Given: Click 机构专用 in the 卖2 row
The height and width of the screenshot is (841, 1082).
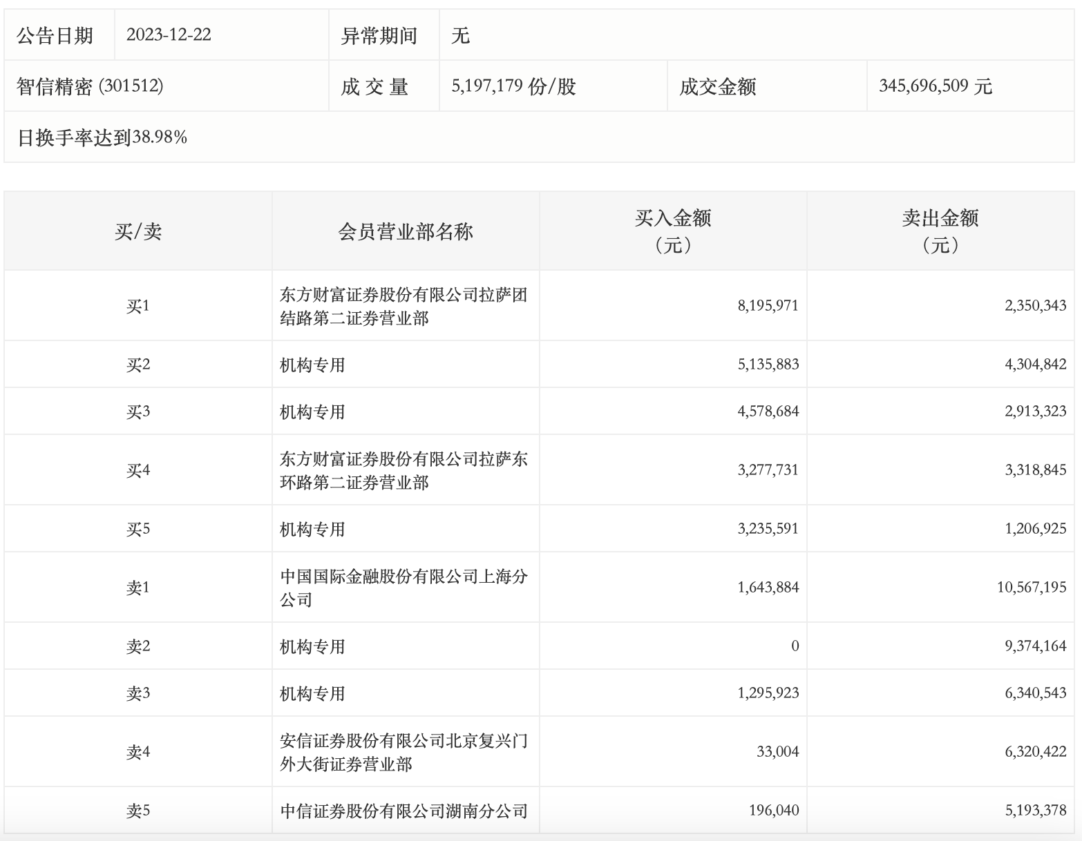Looking at the screenshot, I should pos(312,646).
